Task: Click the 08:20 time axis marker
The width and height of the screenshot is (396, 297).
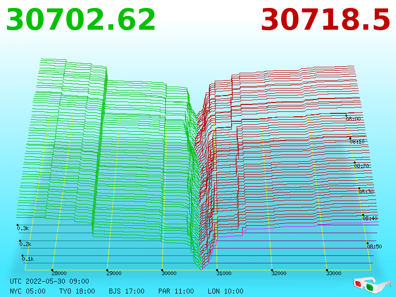Action: point(362,166)
